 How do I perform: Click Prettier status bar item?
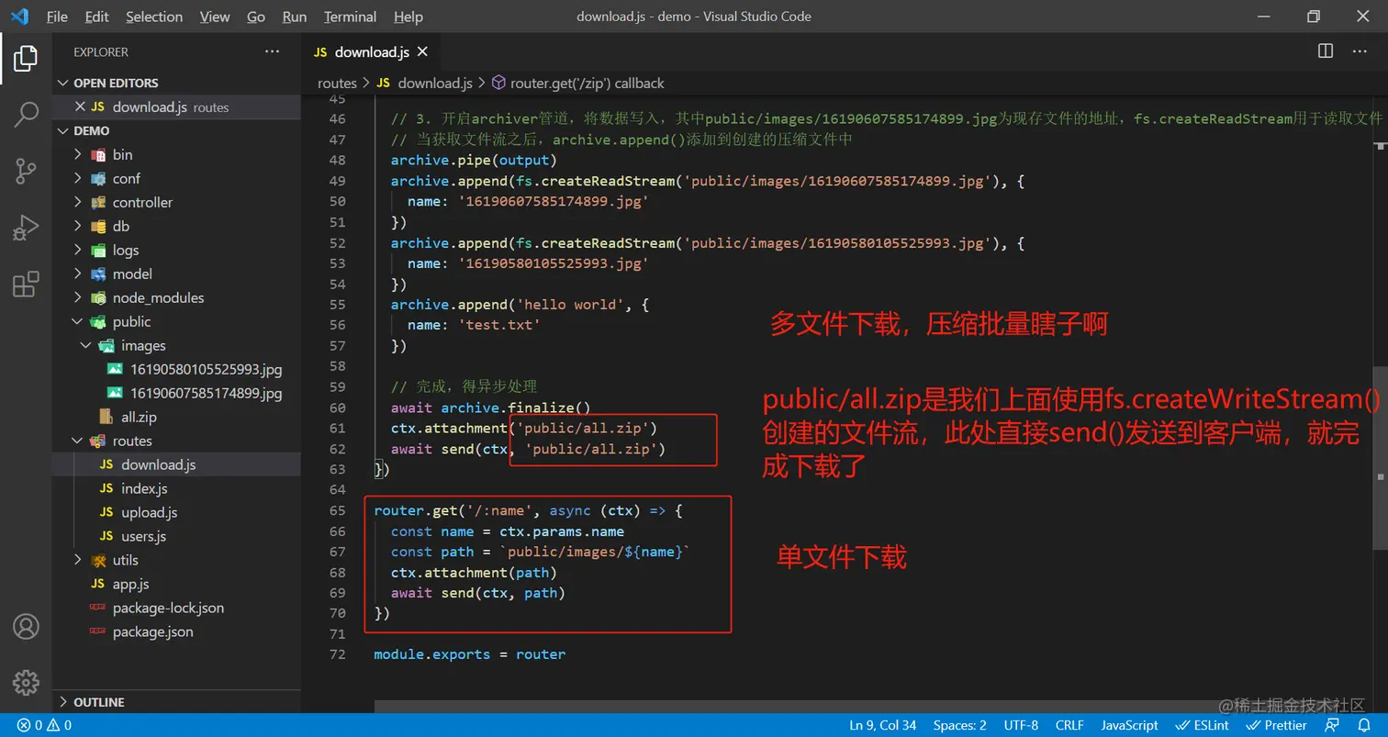click(x=1277, y=725)
